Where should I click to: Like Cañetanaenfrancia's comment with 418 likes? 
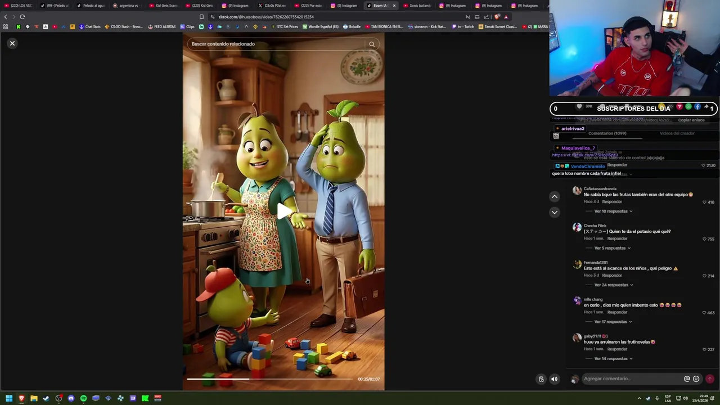click(704, 202)
